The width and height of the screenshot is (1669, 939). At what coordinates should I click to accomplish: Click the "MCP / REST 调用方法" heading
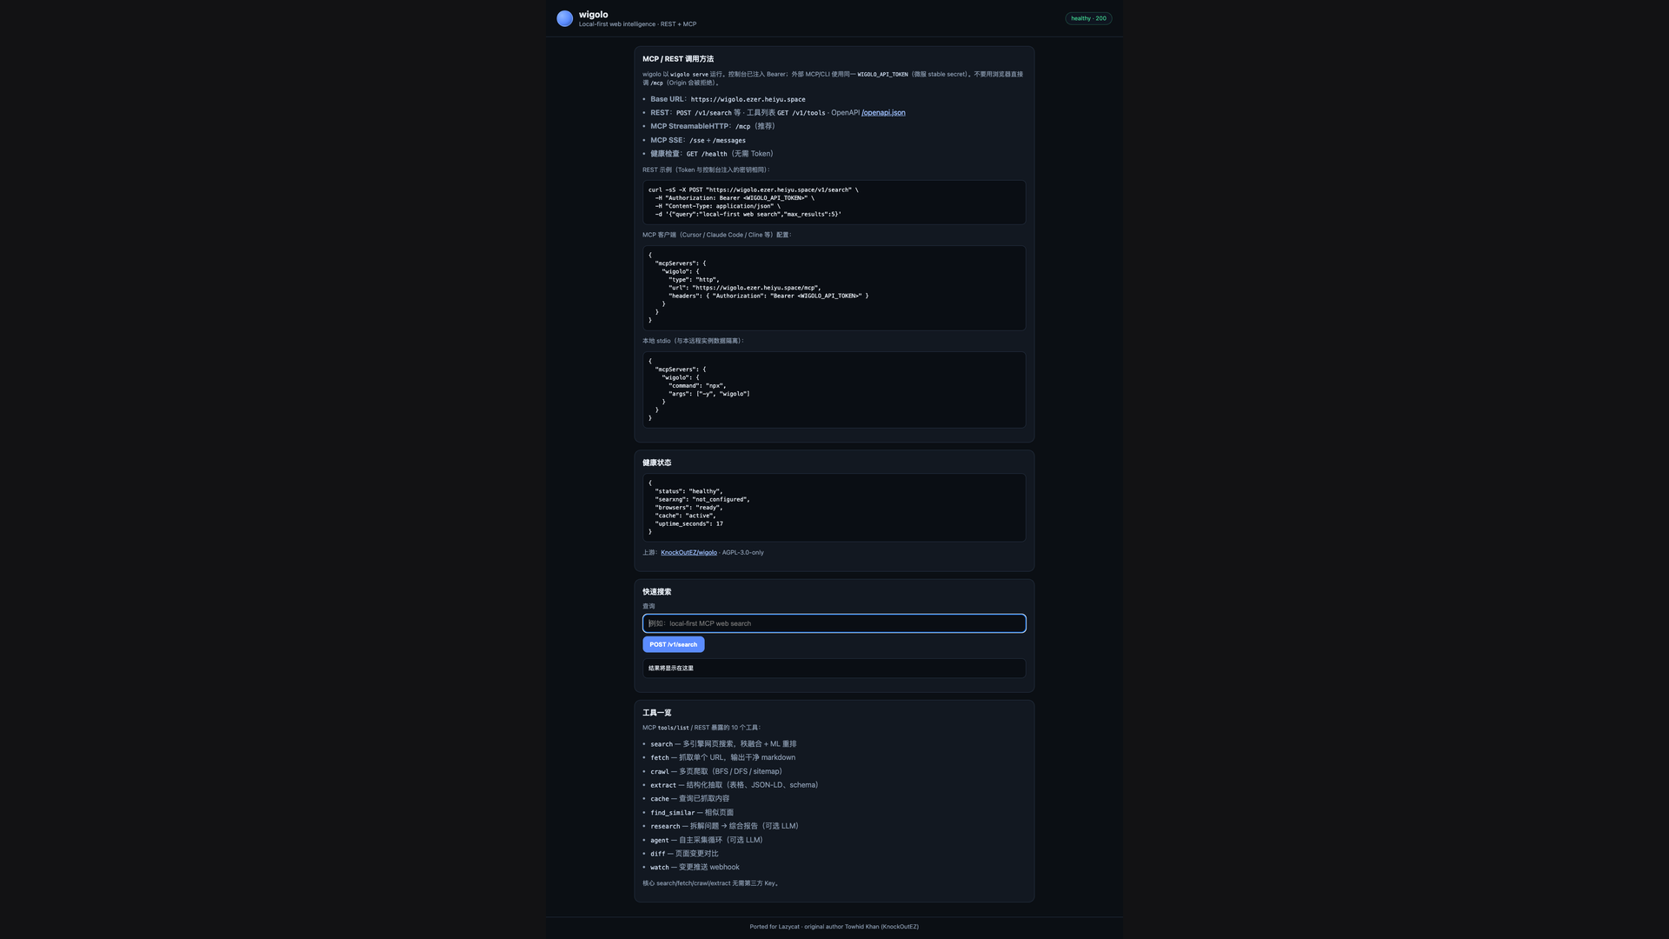pyautogui.click(x=678, y=59)
